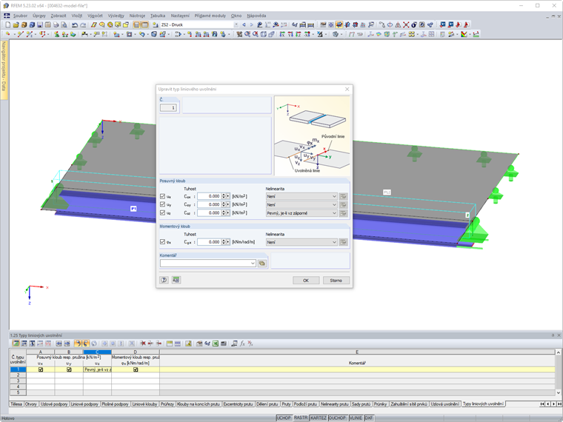Toggle the uy checkbox in table row 1
Viewport: 563px width, 422px height.
(69, 369)
